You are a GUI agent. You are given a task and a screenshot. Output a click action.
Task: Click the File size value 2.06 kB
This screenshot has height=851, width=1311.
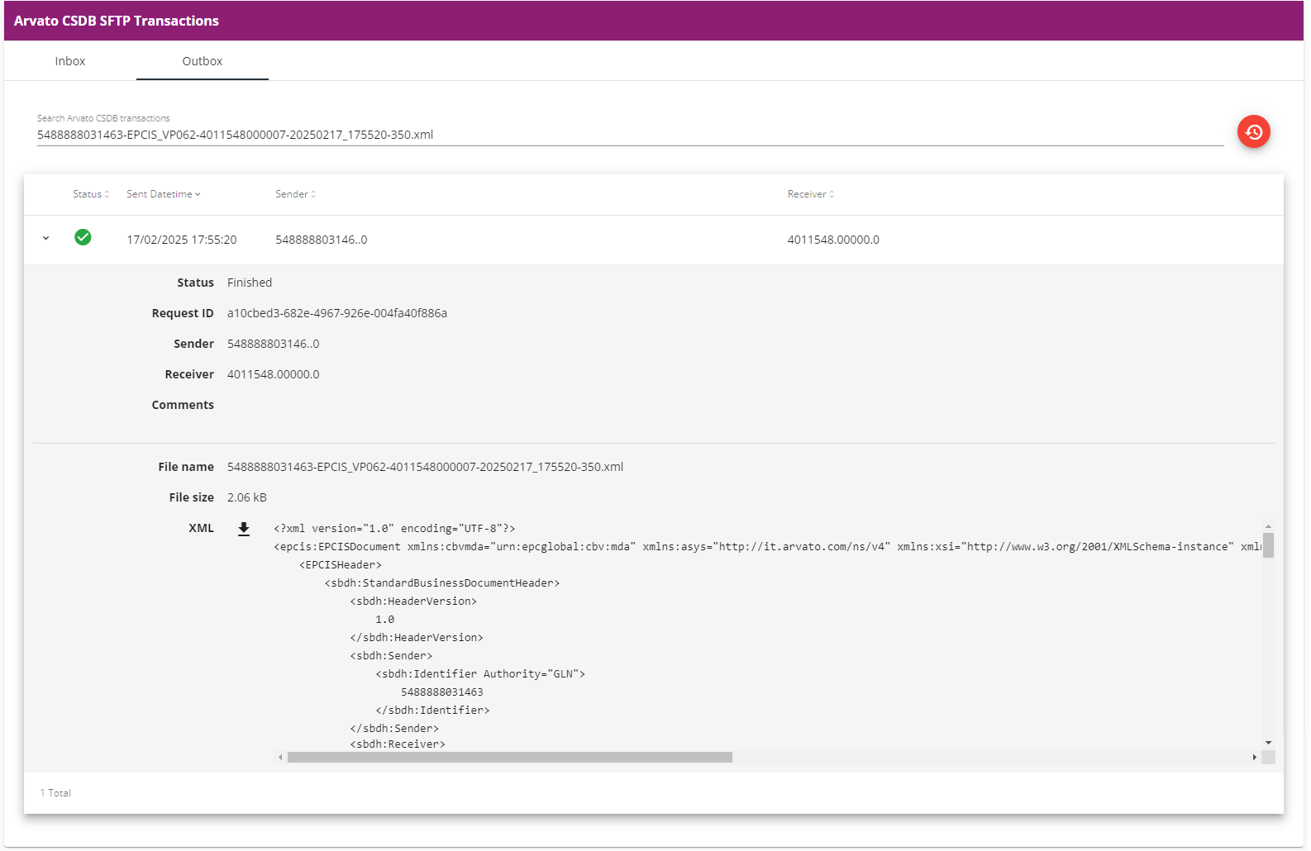247,497
